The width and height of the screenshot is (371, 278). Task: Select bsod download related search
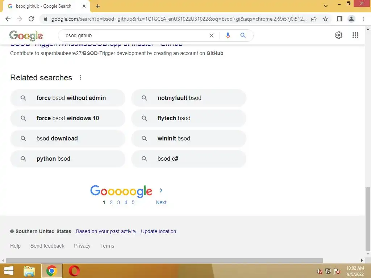point(68,139)
